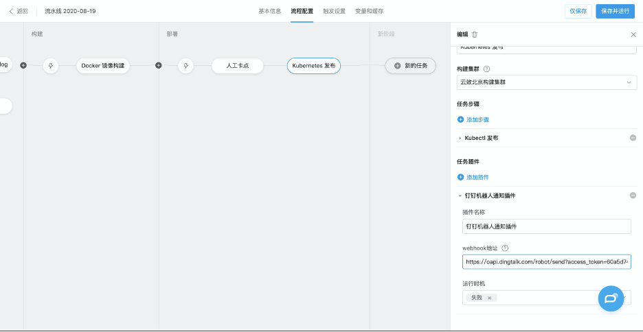Viewport: 643px width, 332px height.
Task: Remove the Kubectl 发布 step
Action: (x=633, y=138)
